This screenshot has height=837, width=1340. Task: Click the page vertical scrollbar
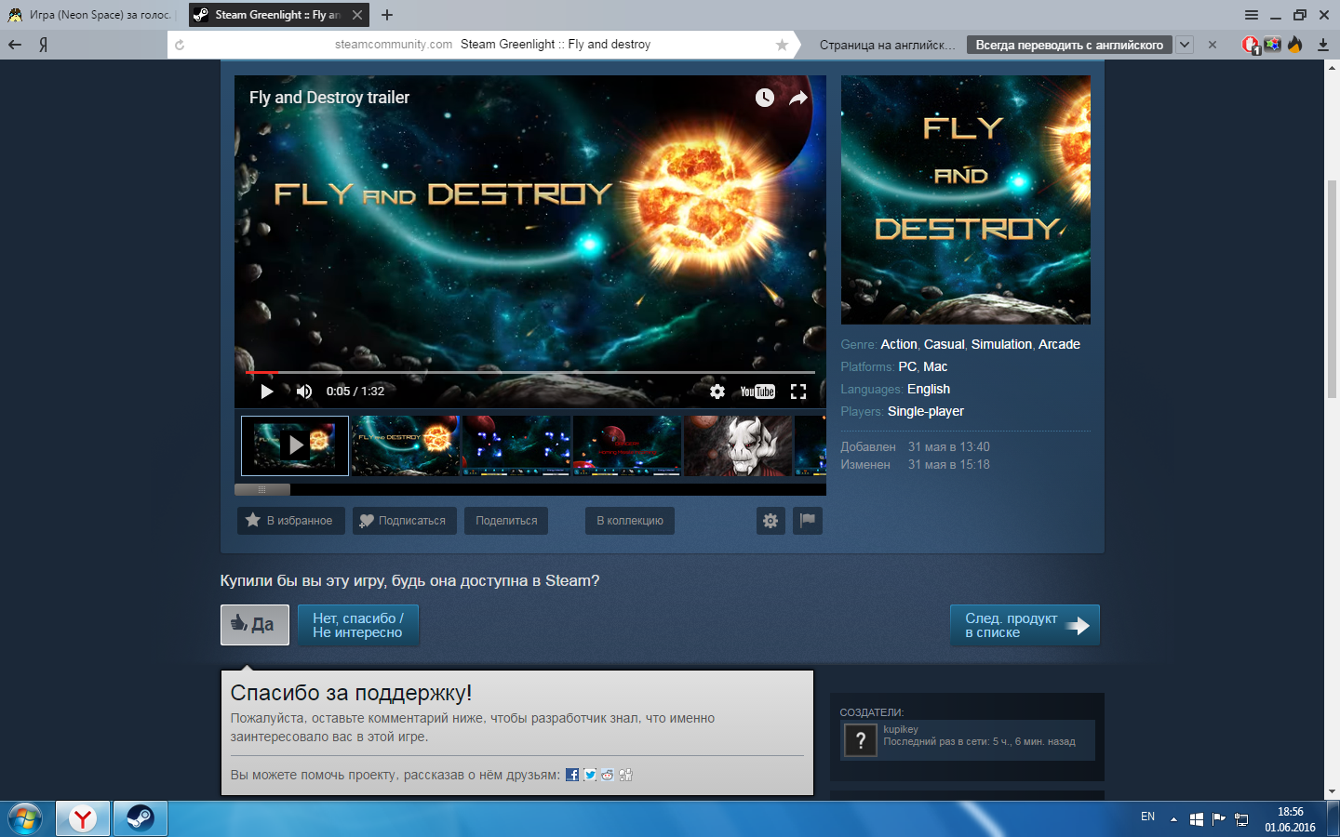pyautogui.click(x=1332, y=288)
